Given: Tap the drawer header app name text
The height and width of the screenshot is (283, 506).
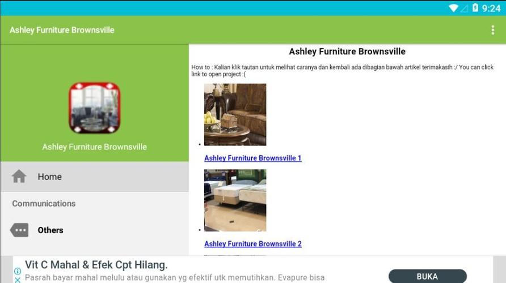Looking at the screenshot, I should coord(95,147).
